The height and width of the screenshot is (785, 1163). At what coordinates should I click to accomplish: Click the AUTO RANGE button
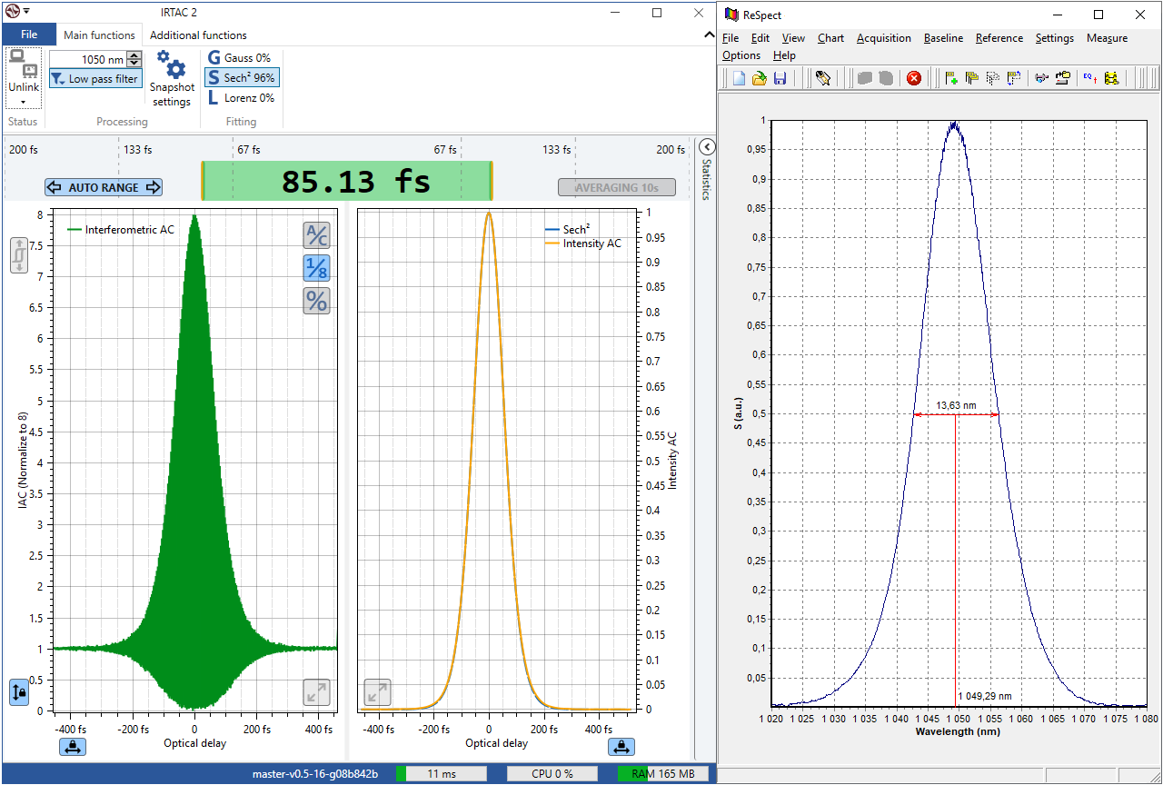[x=104, y=187]
